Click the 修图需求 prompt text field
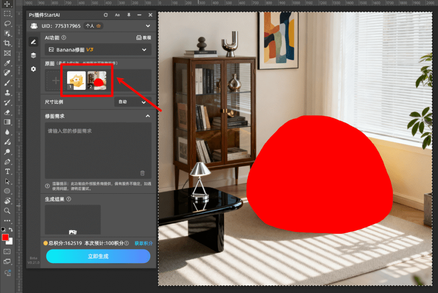Screen dimensions: 438x293 (98, 150)
